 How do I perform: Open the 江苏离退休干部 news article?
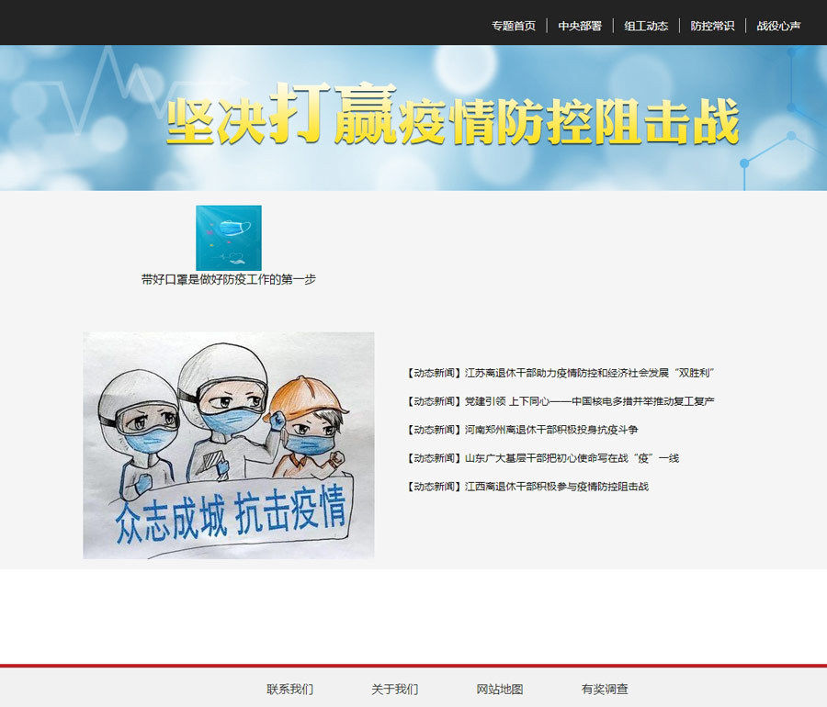589,374
